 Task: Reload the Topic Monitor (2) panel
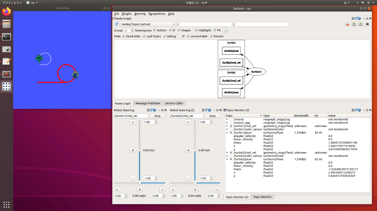[x=356, y=110]
